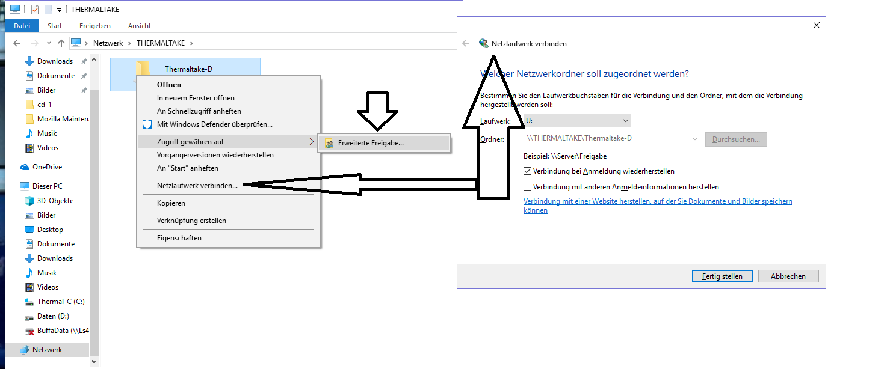Open the Datei ribbon tab
Screen dimensions: 896x369
click(x=22, y=26)
